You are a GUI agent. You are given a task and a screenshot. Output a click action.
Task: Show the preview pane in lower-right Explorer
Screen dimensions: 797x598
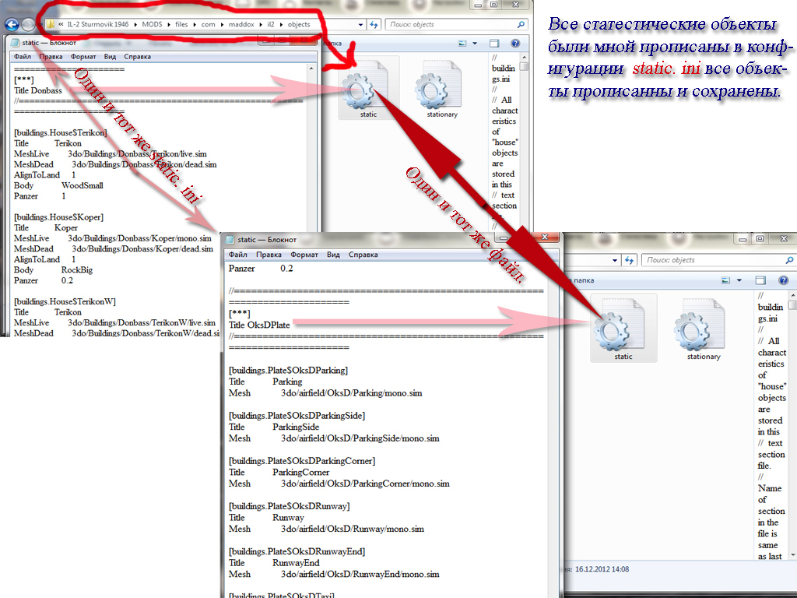760,280
